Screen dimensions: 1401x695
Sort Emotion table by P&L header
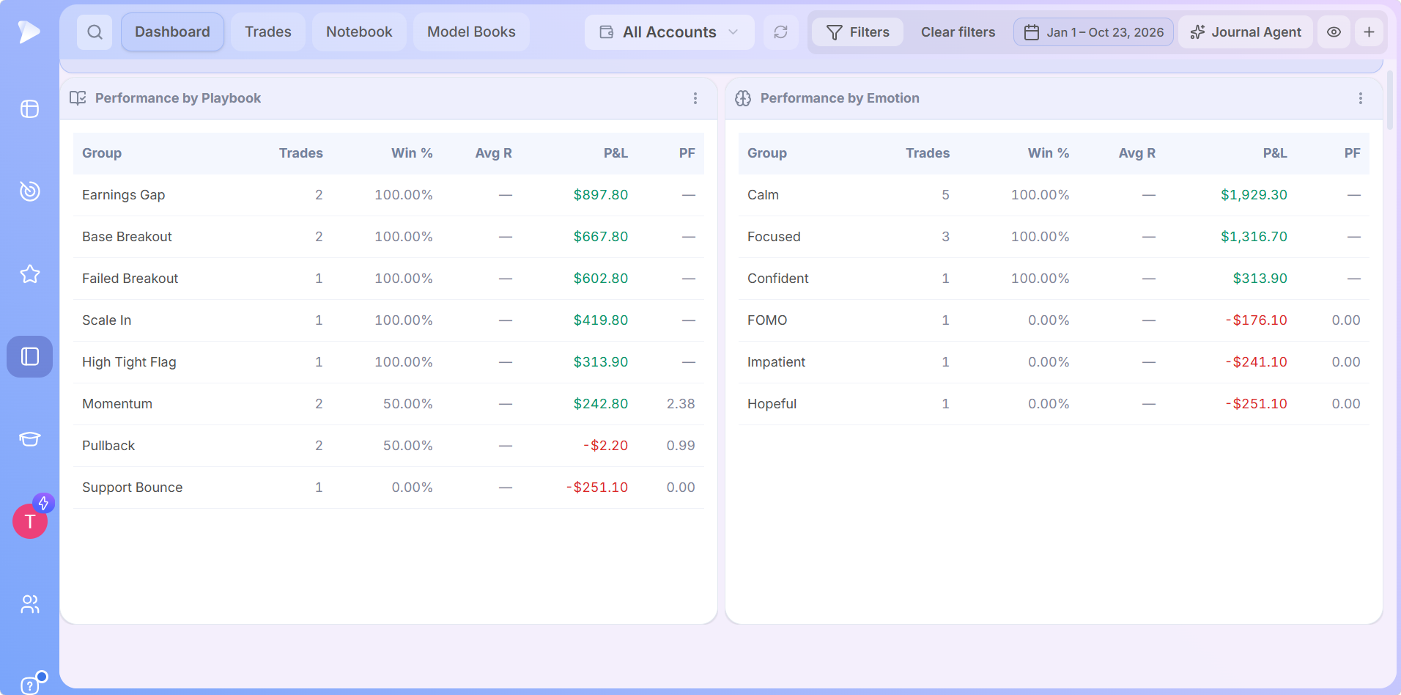point(1275,153)
